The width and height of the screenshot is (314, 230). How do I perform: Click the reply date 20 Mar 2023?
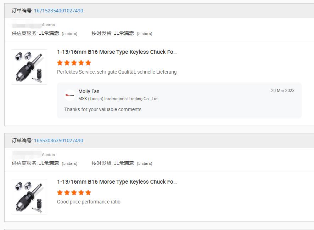(282, 91)
